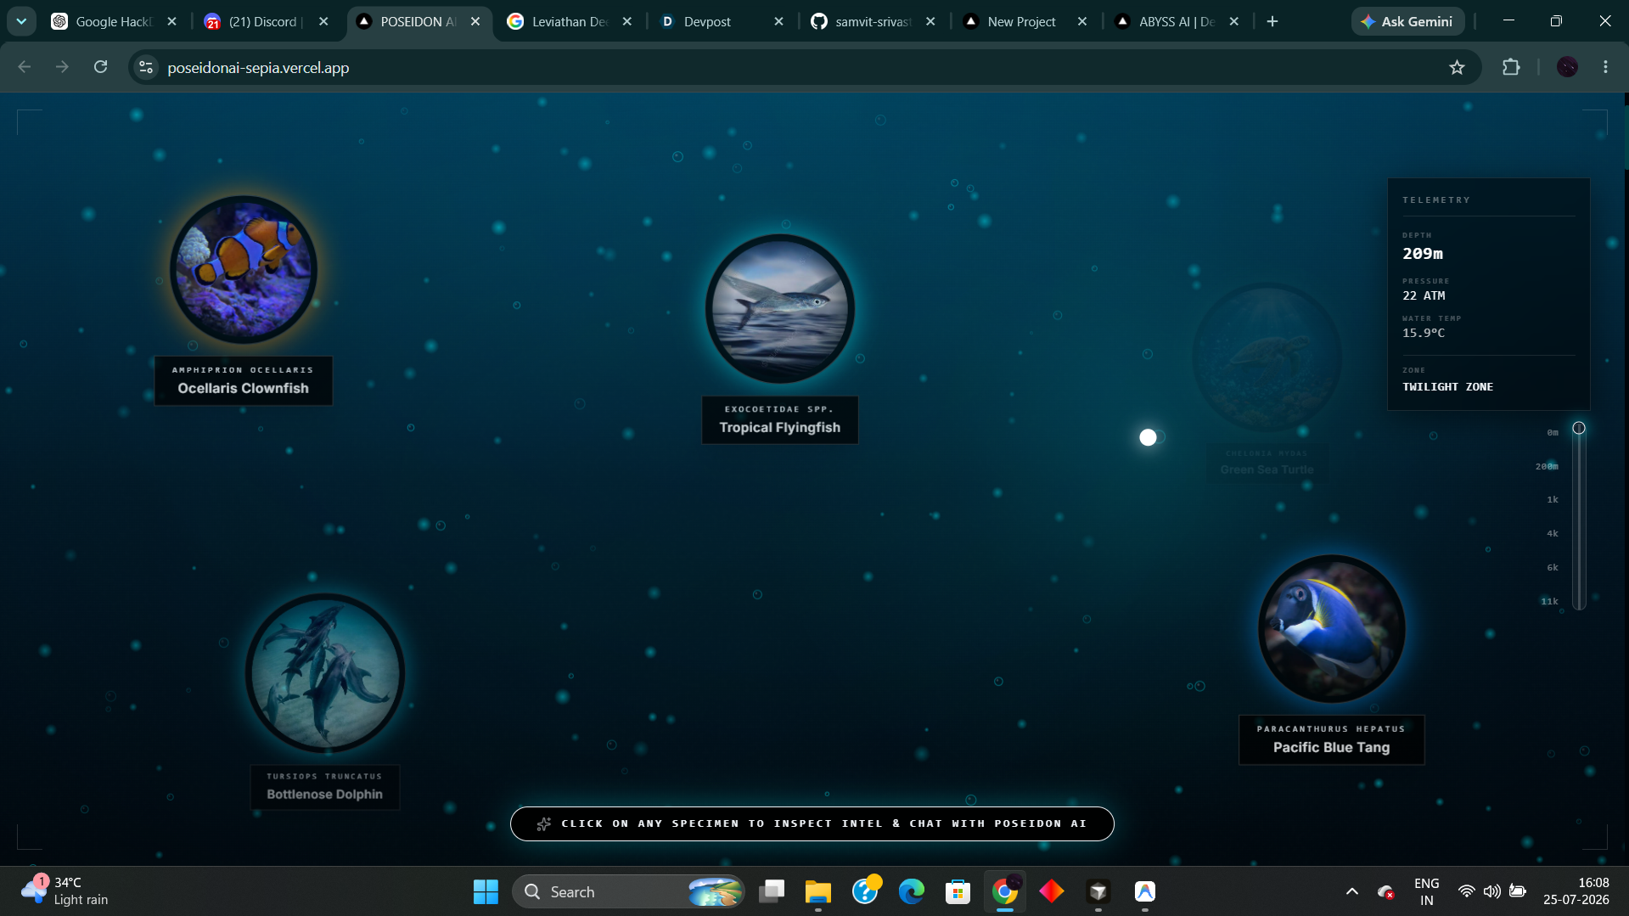Click the faded Green Sea Turtle specimen
Viewport: 1629px width, 916px height.
(1267, 357)
